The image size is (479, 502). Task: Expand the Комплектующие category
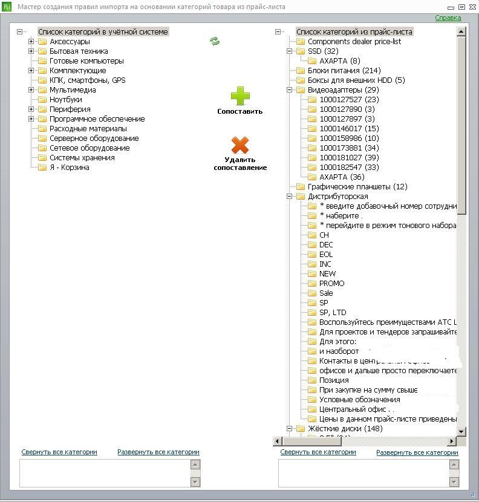point(31,70)
